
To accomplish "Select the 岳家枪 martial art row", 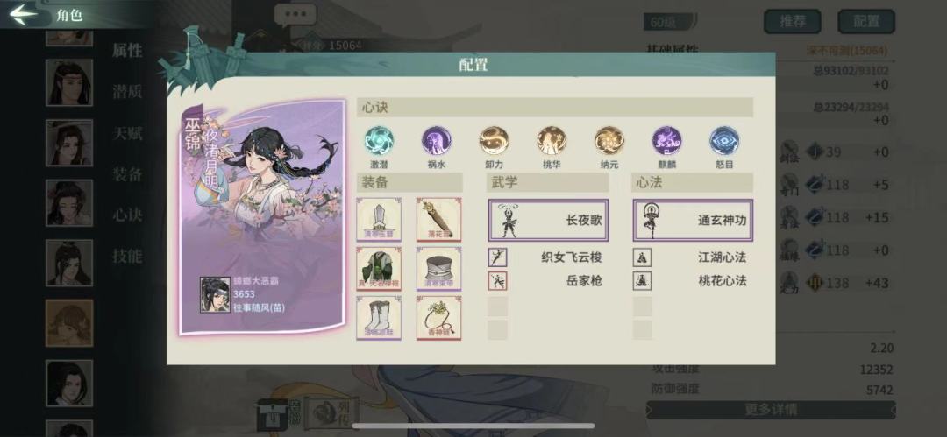I will 548,280.
